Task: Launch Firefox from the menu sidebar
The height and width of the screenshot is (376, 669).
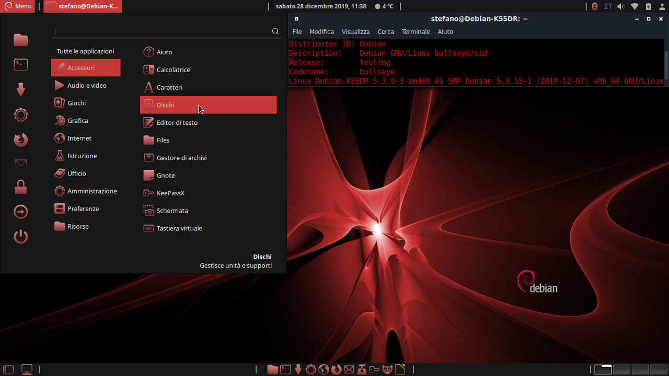Action: pos(21,139)
